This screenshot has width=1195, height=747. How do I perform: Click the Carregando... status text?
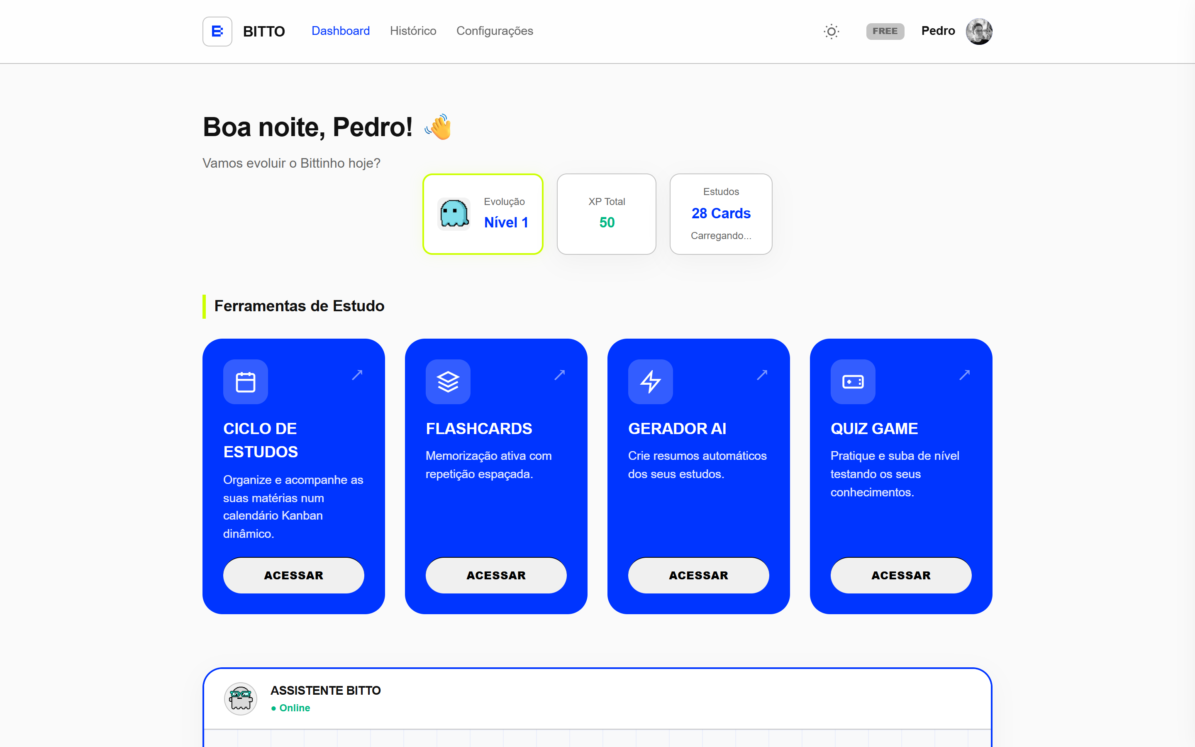[x=721, y=236]
